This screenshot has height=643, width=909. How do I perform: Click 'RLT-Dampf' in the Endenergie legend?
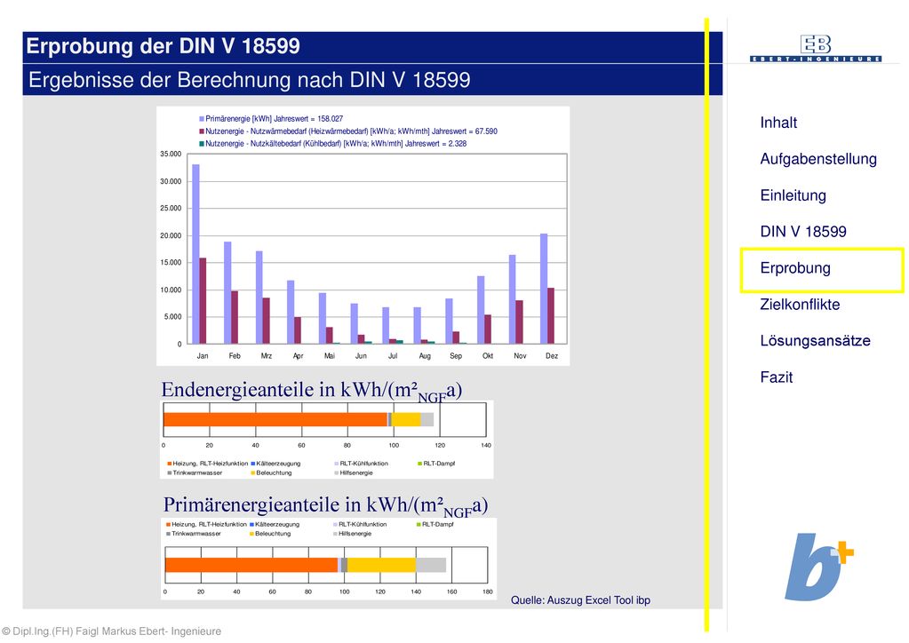click(x=436, y=464)
